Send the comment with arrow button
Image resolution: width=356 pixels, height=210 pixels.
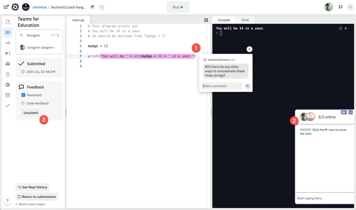pos(247,86)
